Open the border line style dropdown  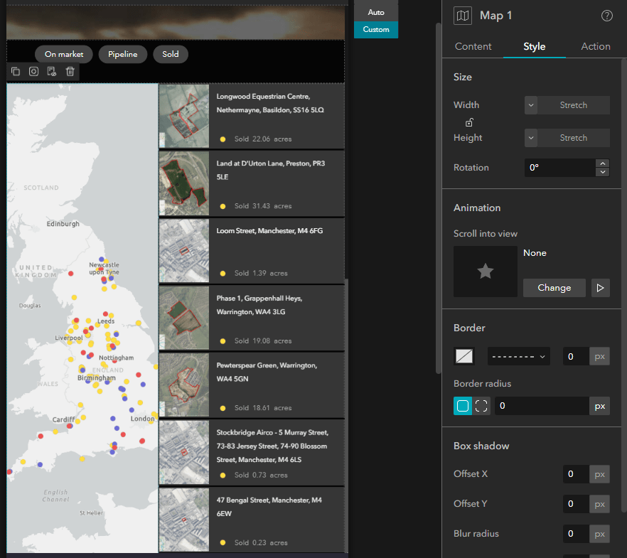tap(519, 356)
